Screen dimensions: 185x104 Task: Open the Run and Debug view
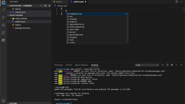(3, 25)
